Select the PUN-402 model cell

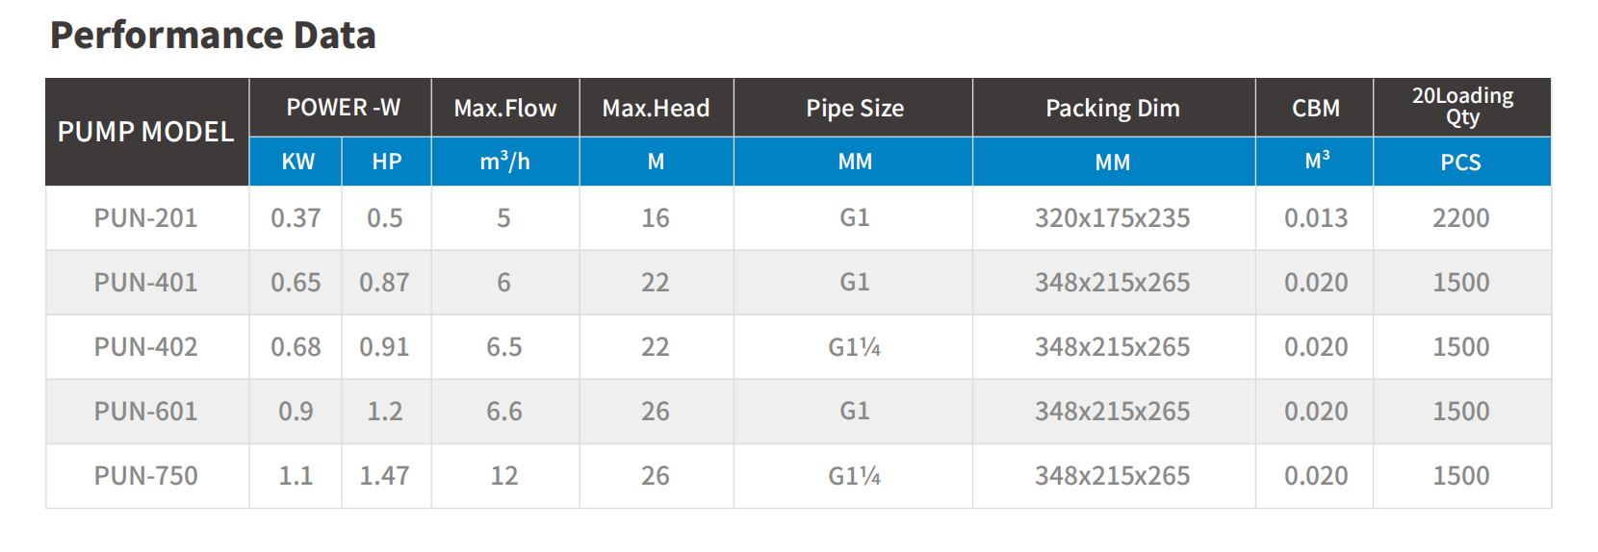(x=145, y=347)
